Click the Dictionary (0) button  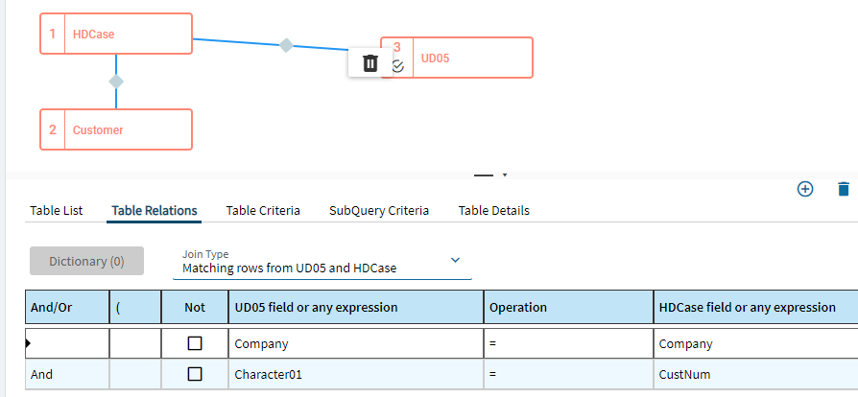[86, 261]
